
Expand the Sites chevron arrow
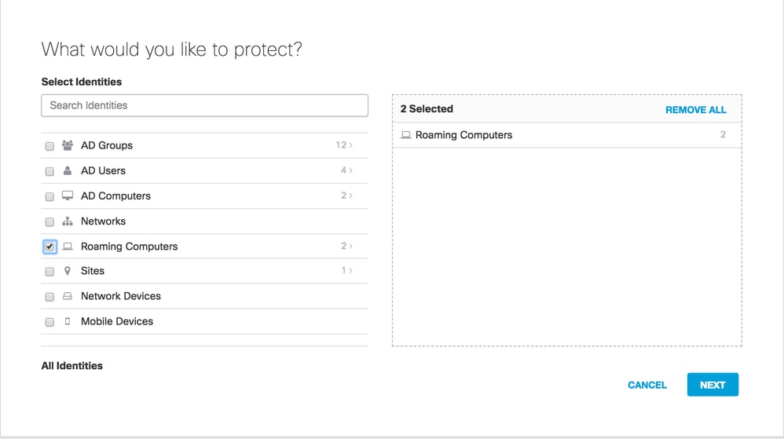350,271
